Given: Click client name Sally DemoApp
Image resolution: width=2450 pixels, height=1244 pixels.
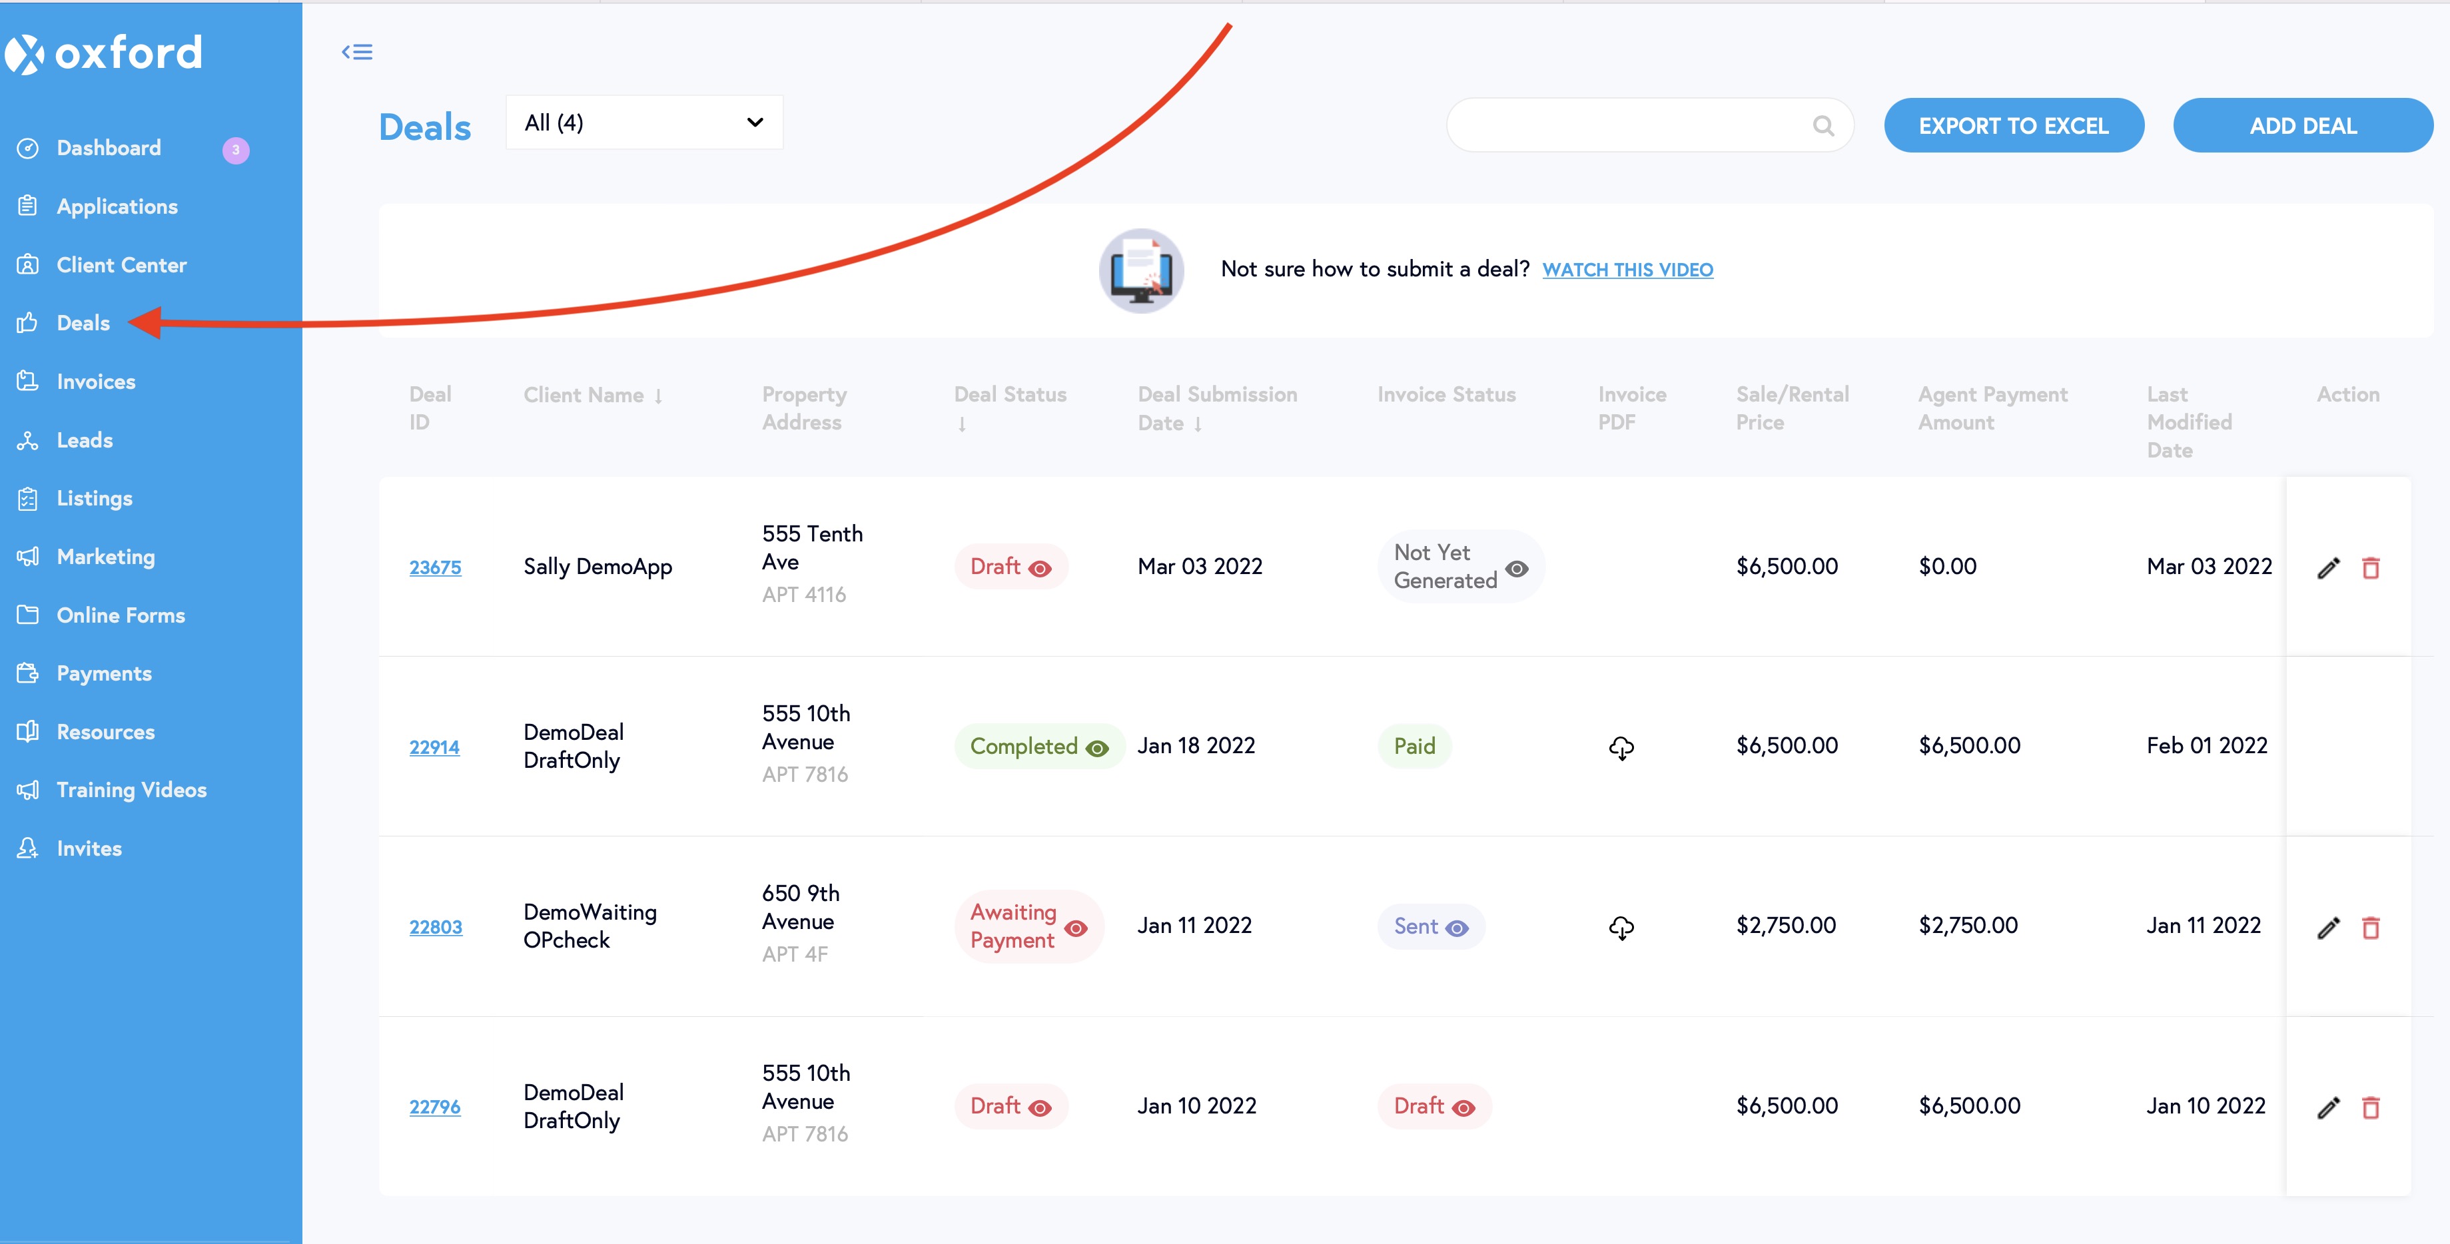Looking at the screenshot, I should click(598, 567).
